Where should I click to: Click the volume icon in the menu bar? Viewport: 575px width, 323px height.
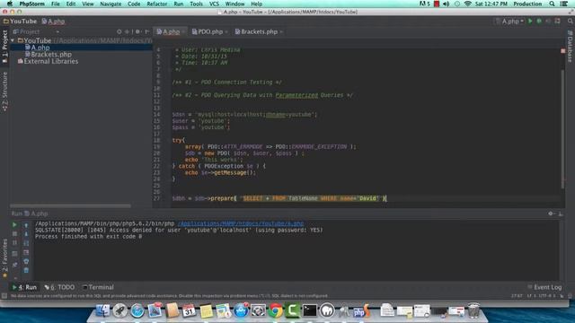(446, 4)
